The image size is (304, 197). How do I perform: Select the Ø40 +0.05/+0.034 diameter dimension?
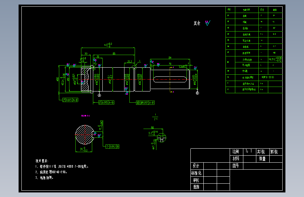(x=195, y=79)
